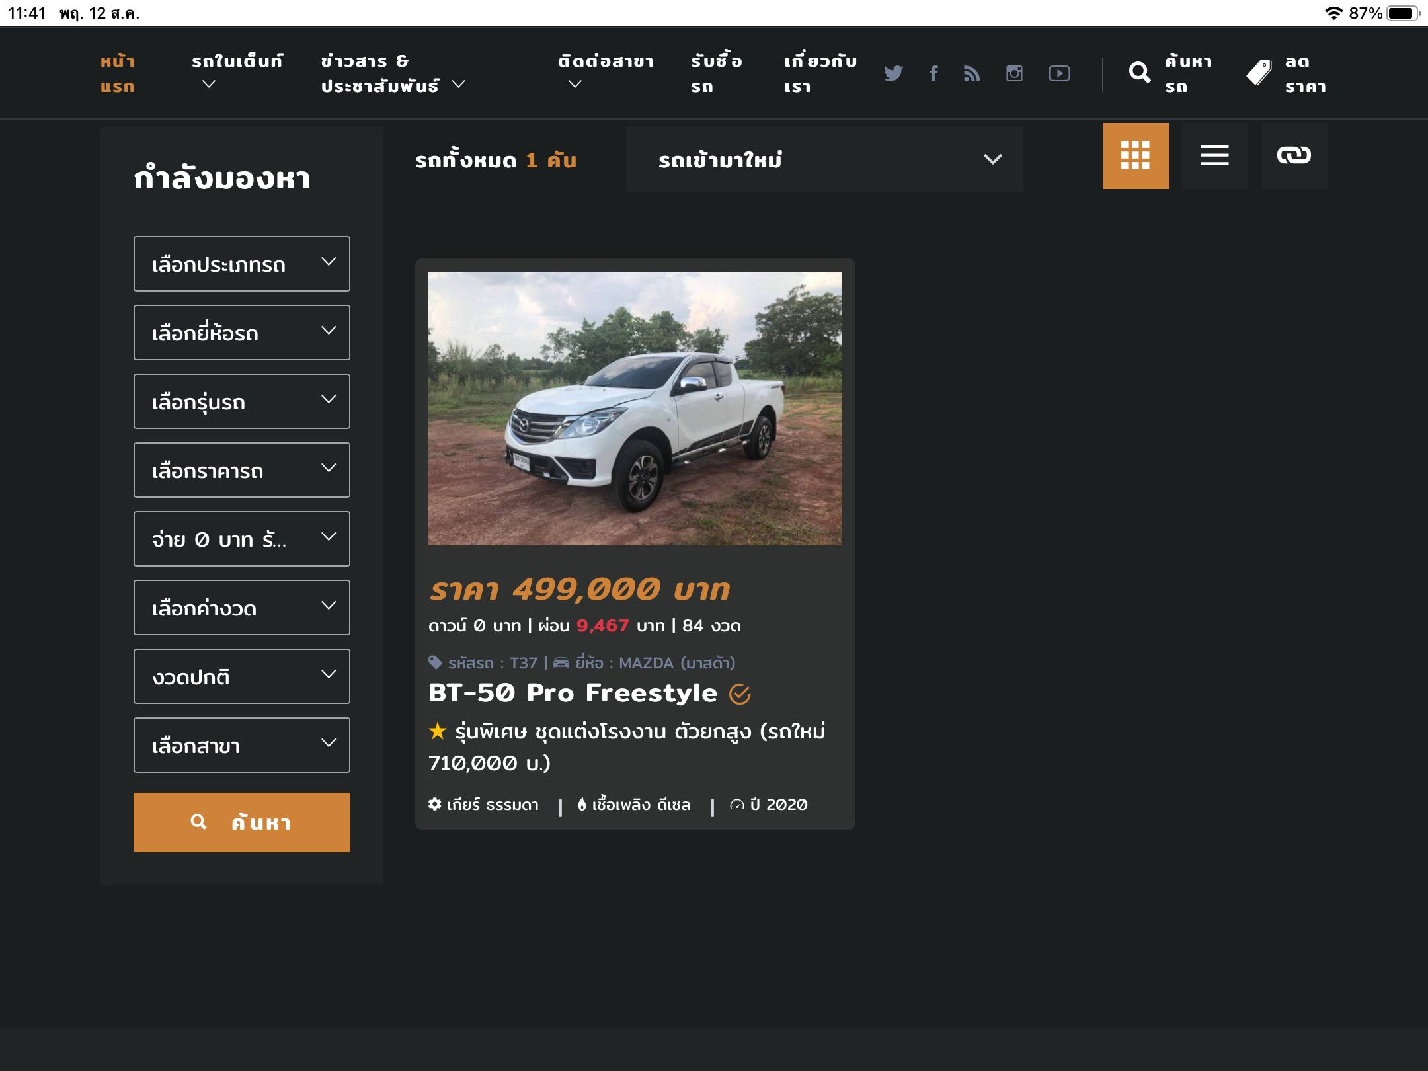Viewport: 1428px width, 1071px height.
Task: Open the YouTube icon link
Action: [1059, 73]
